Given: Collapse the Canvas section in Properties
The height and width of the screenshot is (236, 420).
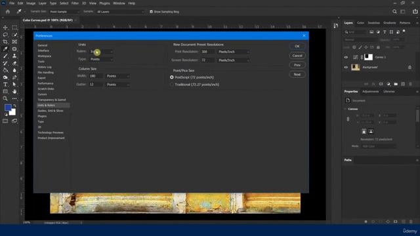Looking at the screenshot, I should [345, 109].
